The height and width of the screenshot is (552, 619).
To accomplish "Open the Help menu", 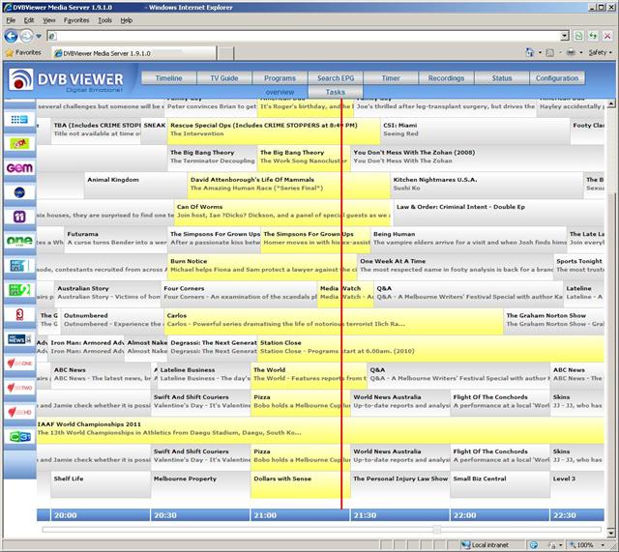I will coord(127,20).
